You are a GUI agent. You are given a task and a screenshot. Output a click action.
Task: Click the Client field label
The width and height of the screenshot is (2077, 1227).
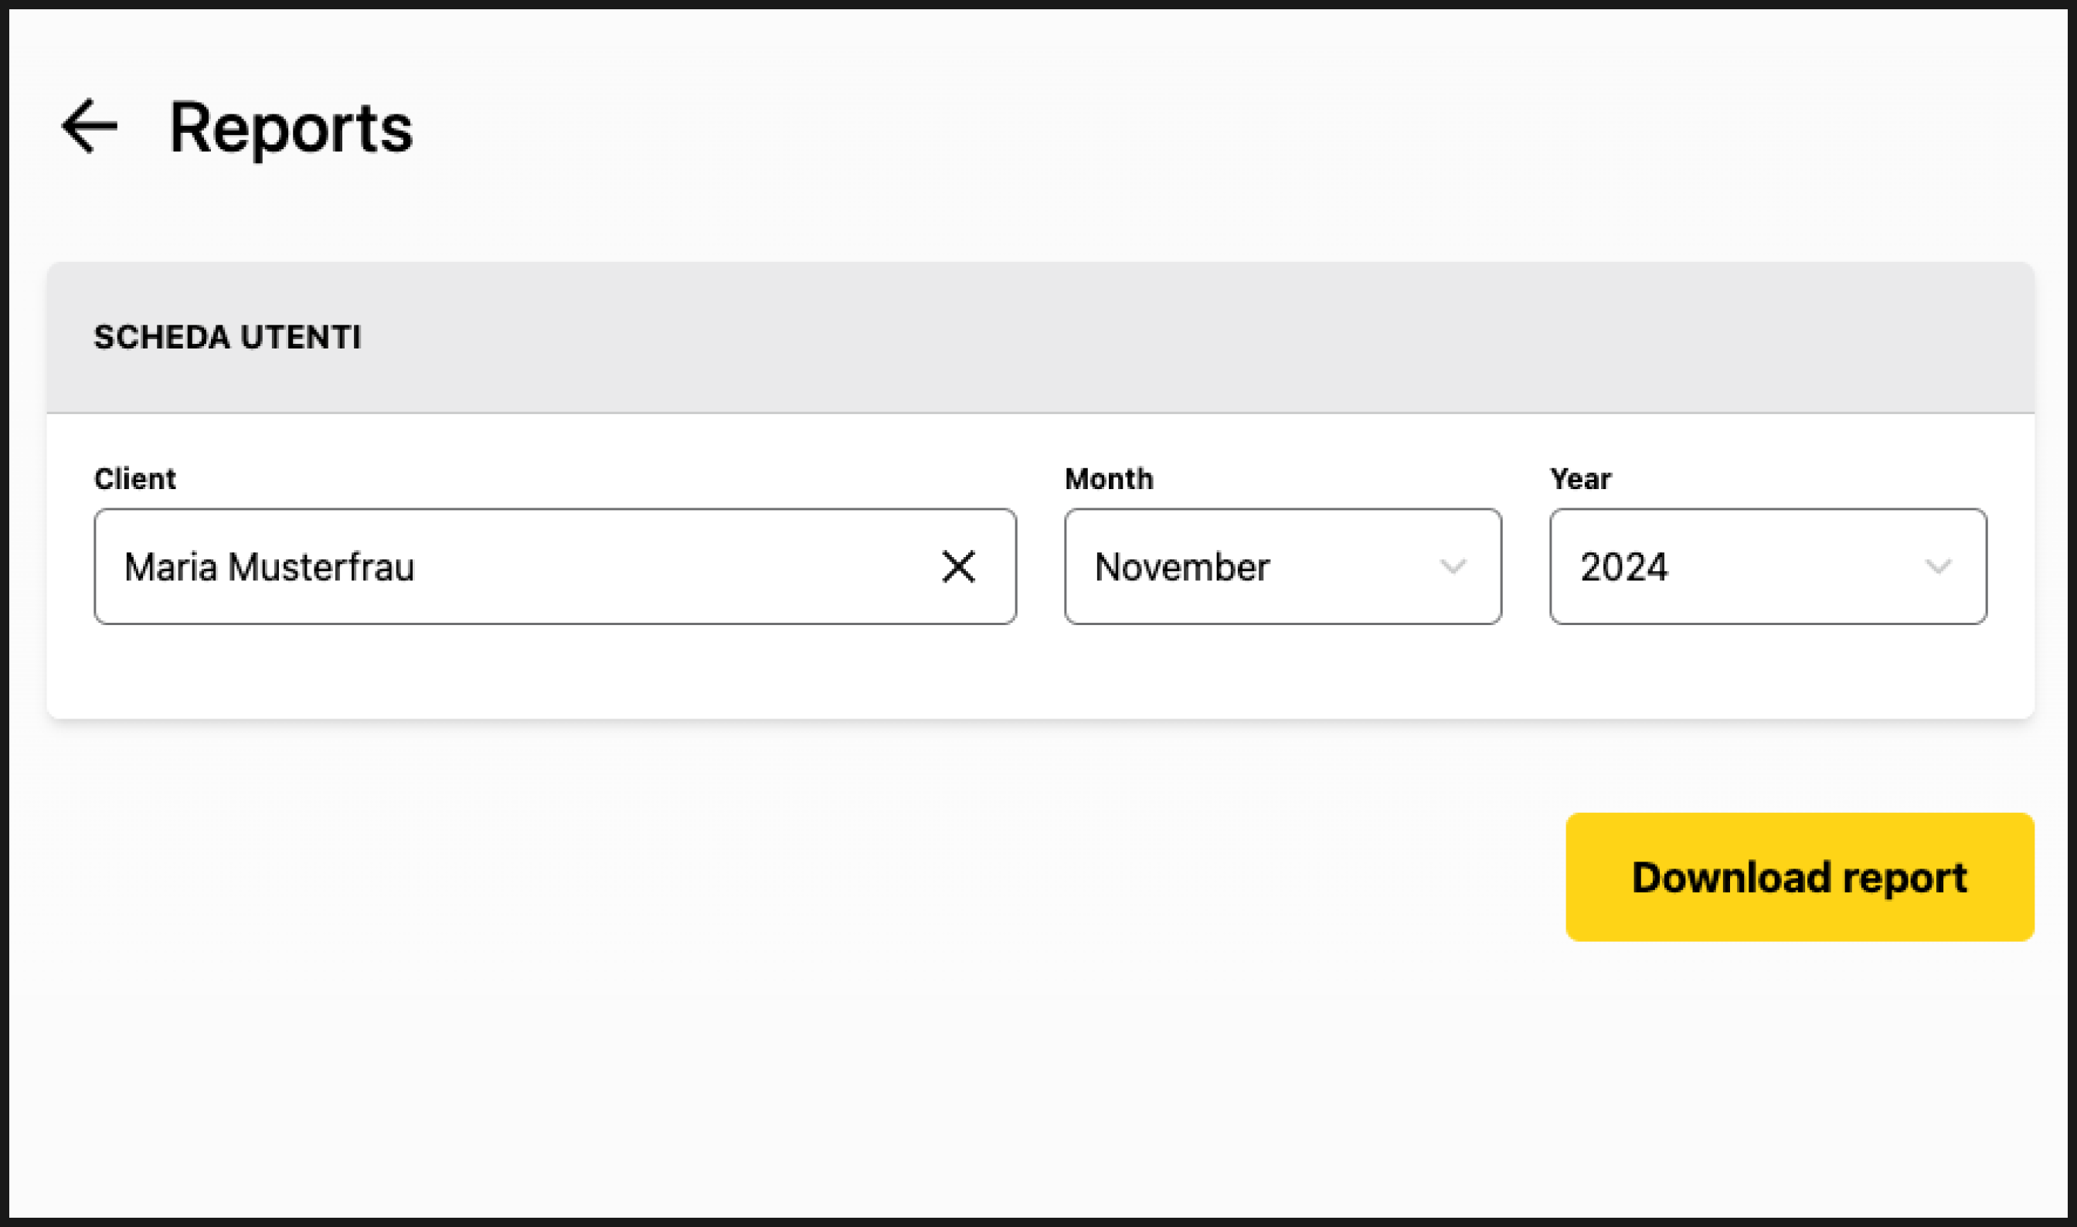tap(134, 479)
